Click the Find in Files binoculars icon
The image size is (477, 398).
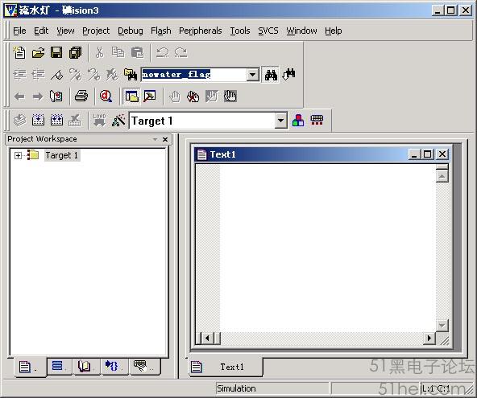point(131,75)
